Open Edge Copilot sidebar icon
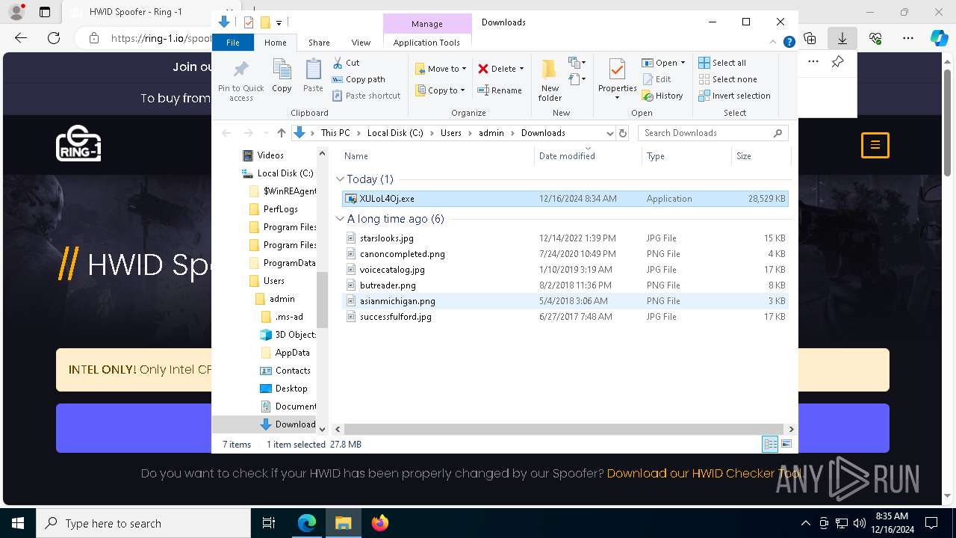The height and width of the screenshot is (538, 956). (x=939, y=38)
